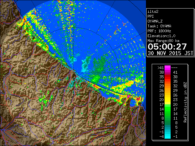Pick the cyan -4 dBZ color swatch
This screenshot has height=146, width=195.
coord(168,137)
